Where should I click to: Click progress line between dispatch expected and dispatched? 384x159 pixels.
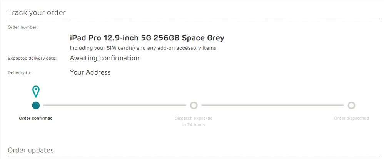pyautogui.click(x=272, y=105)
